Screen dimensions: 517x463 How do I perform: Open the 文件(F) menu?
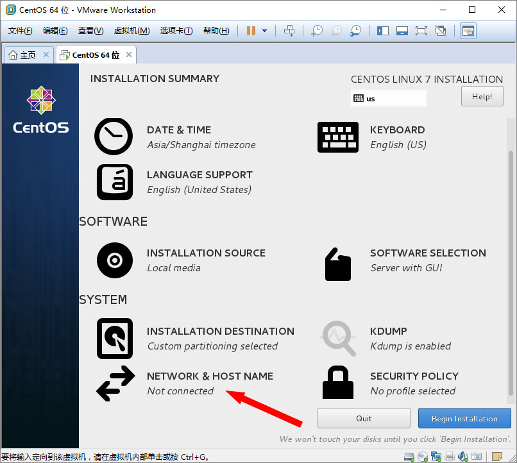(x=20, y=31)
